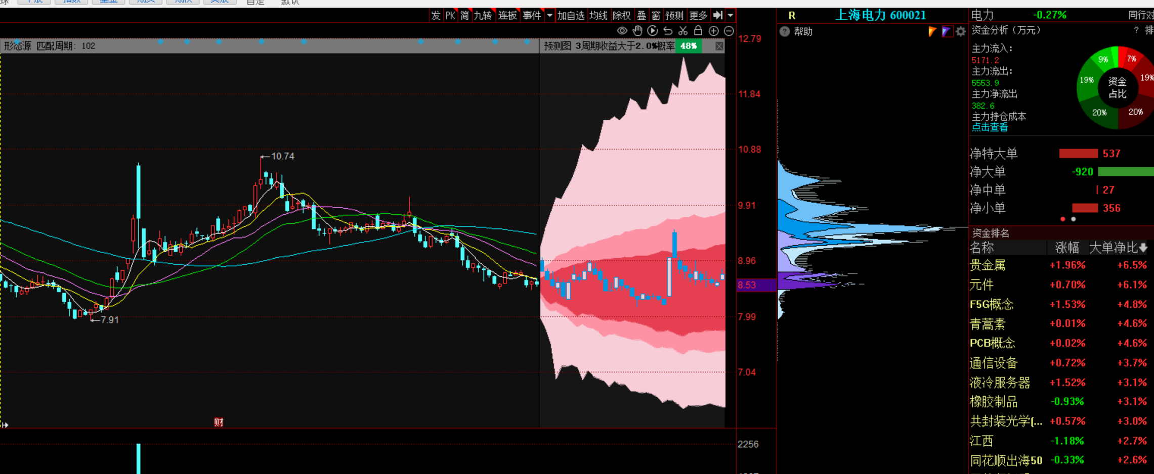Open the 江西 row
The image size is (1154, 474).
(x=1061, y=441)
